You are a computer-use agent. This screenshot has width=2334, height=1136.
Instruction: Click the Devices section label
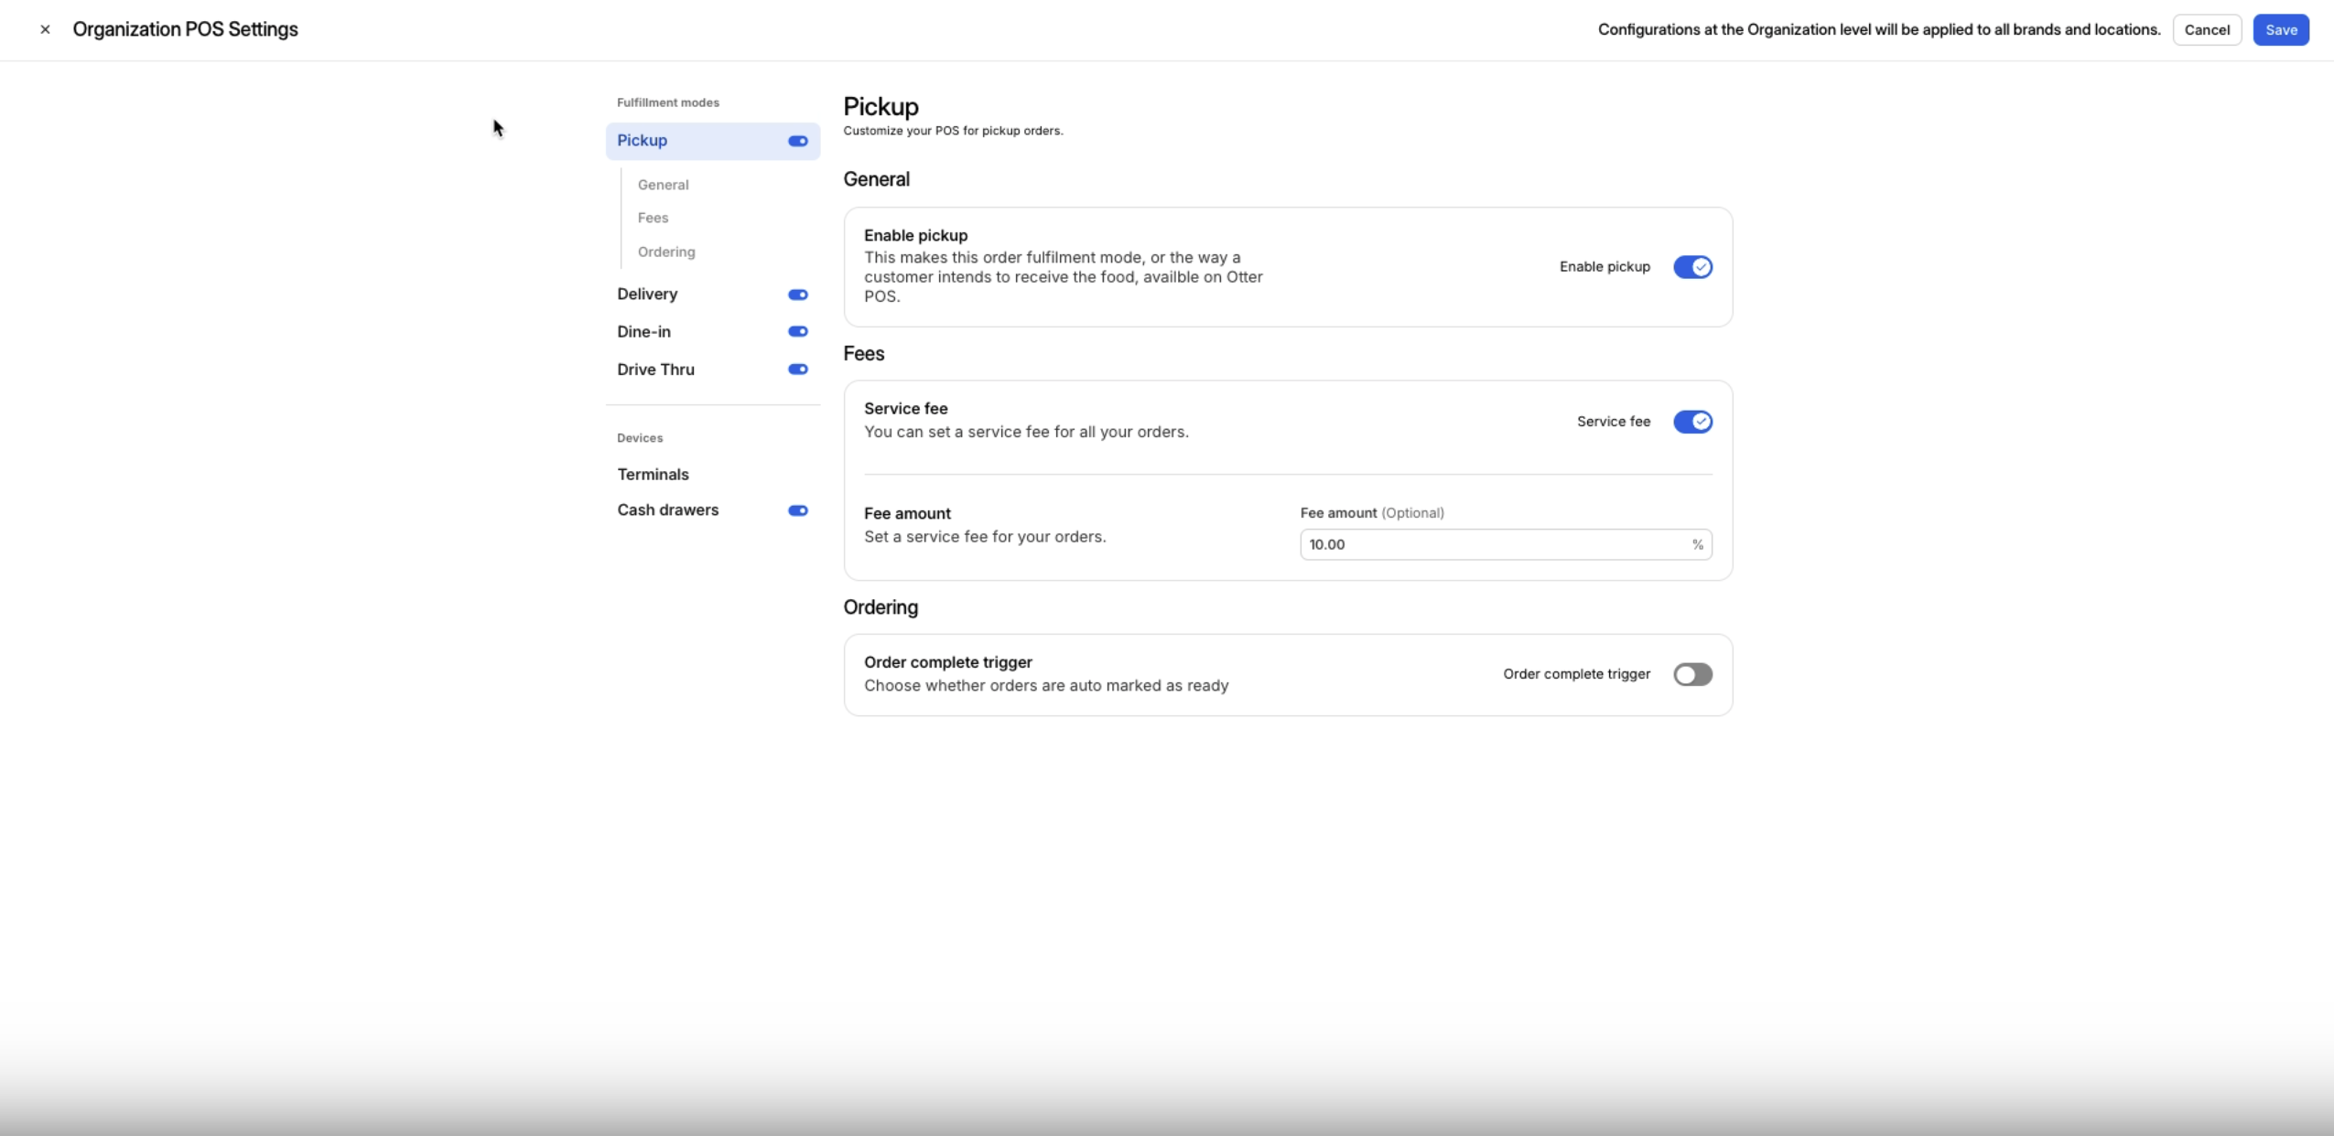[640, 438]
